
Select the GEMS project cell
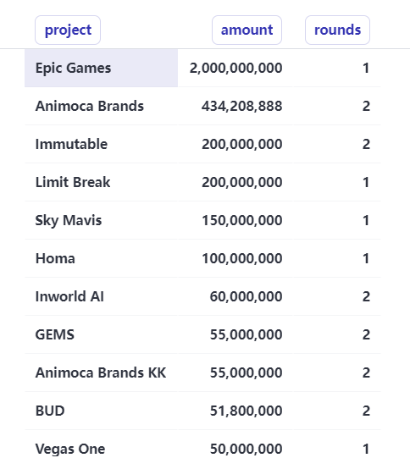[x=101, y=334]
